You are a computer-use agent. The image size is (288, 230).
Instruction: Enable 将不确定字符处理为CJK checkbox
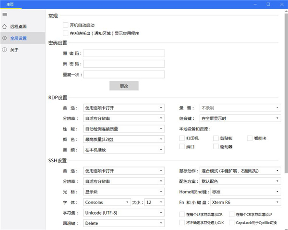coord(182,223)
